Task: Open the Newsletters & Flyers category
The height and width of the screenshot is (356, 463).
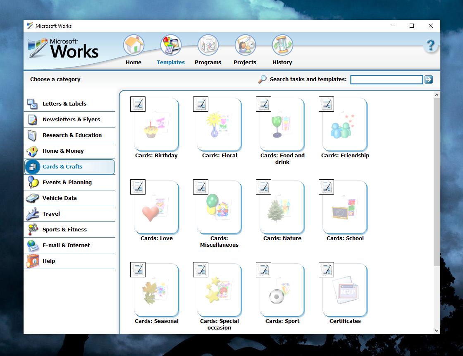Action: coord(71,119)
